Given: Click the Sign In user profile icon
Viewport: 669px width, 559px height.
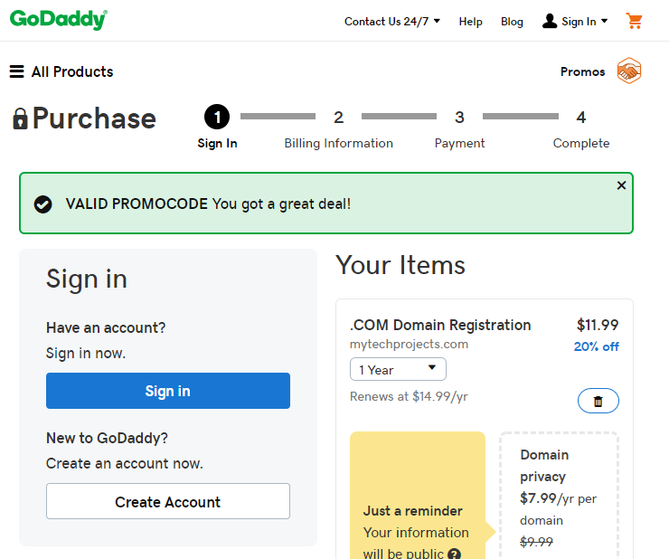Looking at the screenshot, I should click(550, 21).
